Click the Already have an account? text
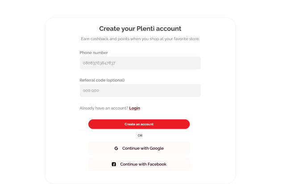 coord(104,108)
